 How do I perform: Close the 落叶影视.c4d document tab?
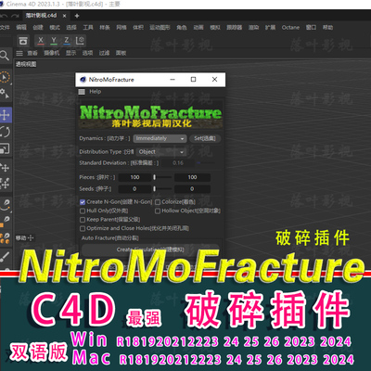tap(64, 16)
